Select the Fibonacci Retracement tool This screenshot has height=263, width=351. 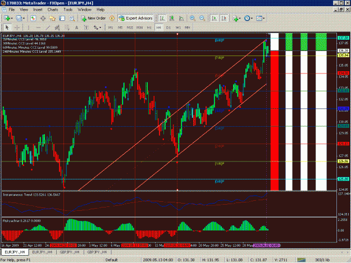click(x=67, y=27)
